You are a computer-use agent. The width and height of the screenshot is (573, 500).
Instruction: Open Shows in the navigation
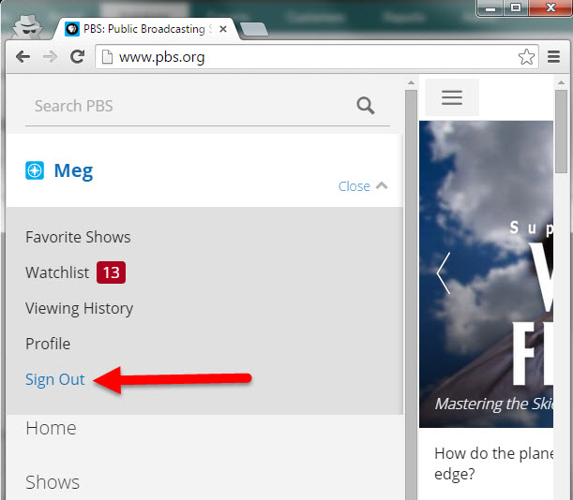[53, 482]
